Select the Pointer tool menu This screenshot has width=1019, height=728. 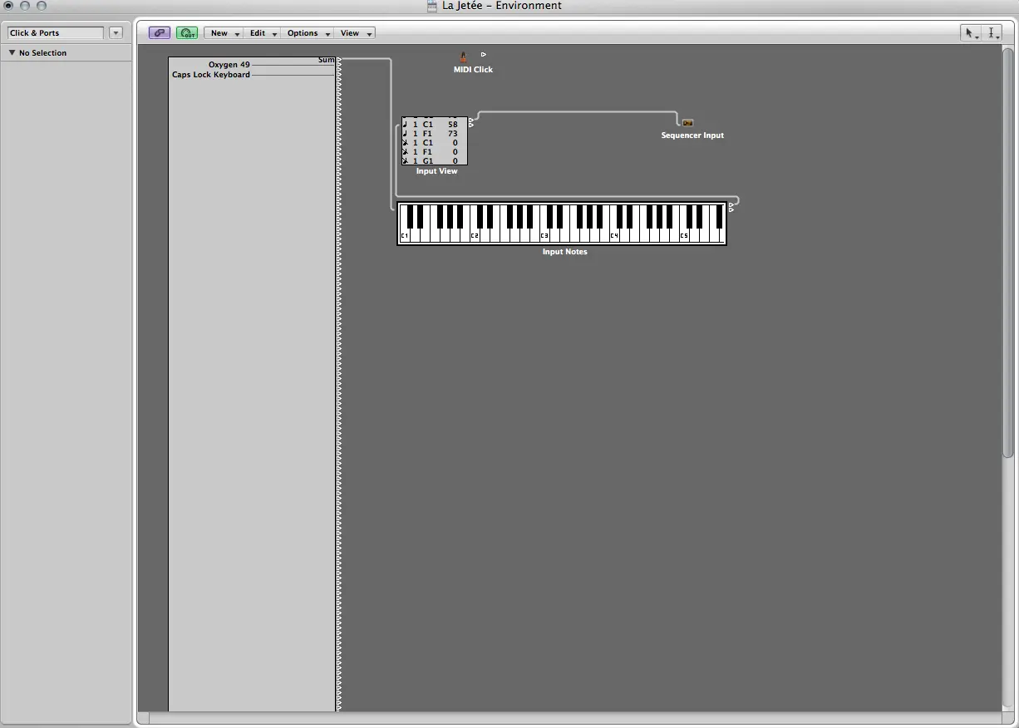[970, 33]
